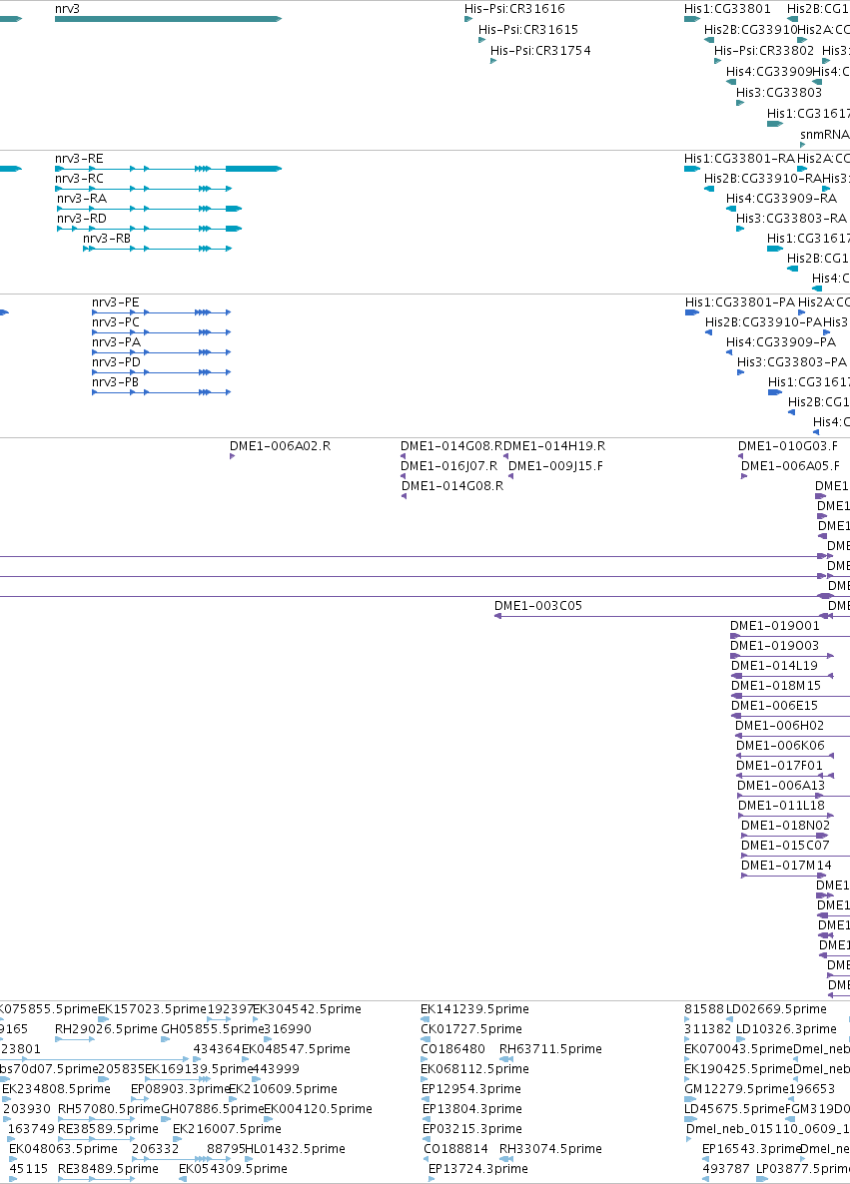The height and width of the screenshot is (1184, 850).
Task: Open the DME1-006H02 clone label
Action: [780, 726]
